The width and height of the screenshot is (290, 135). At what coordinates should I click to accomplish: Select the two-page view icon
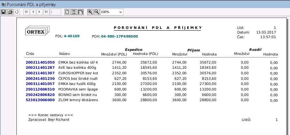81,12
